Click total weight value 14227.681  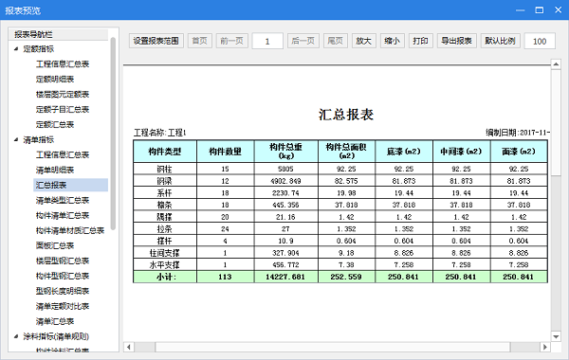285,277
